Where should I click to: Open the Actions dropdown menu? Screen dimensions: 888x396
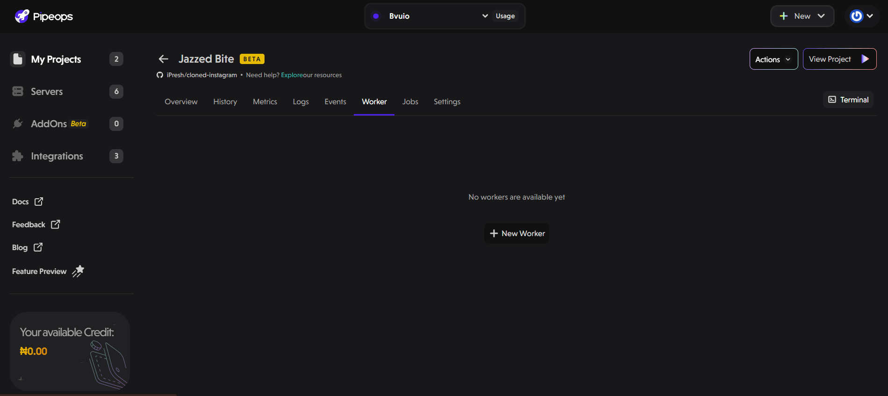(x=773, y=59)
